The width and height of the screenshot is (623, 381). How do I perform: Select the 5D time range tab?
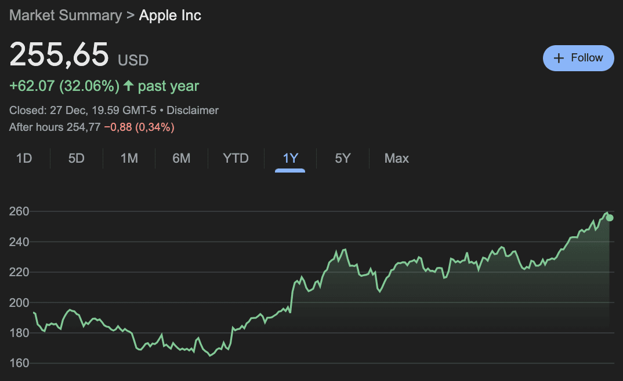pos(77,158)
